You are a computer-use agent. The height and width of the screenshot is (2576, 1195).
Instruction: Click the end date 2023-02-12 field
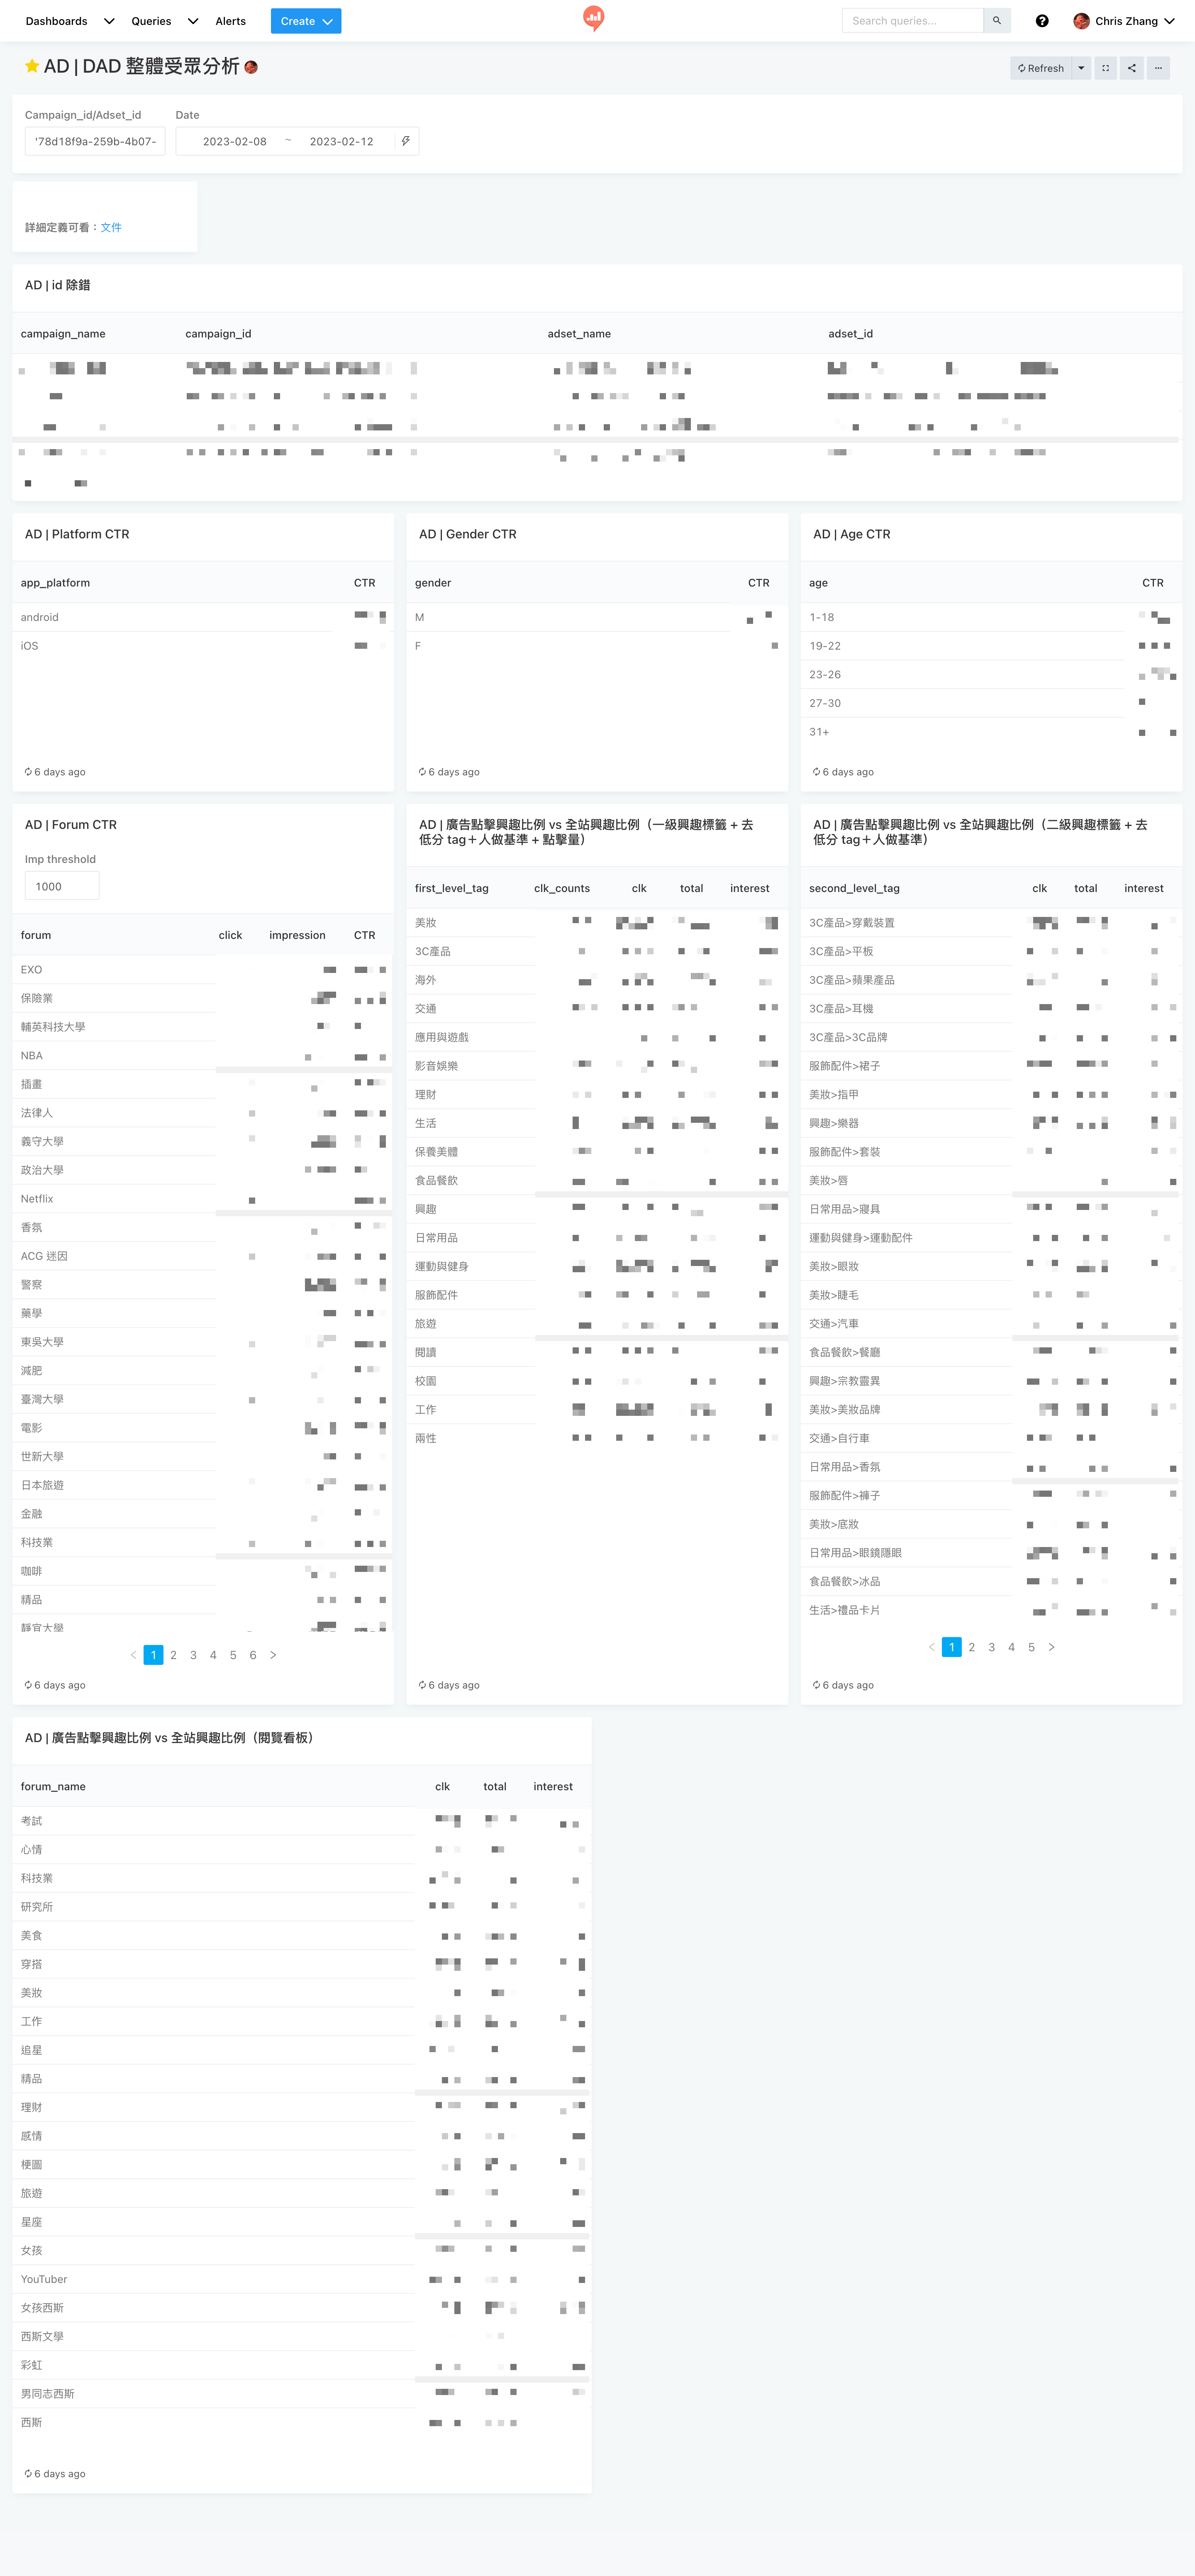[x=341, y=141]
